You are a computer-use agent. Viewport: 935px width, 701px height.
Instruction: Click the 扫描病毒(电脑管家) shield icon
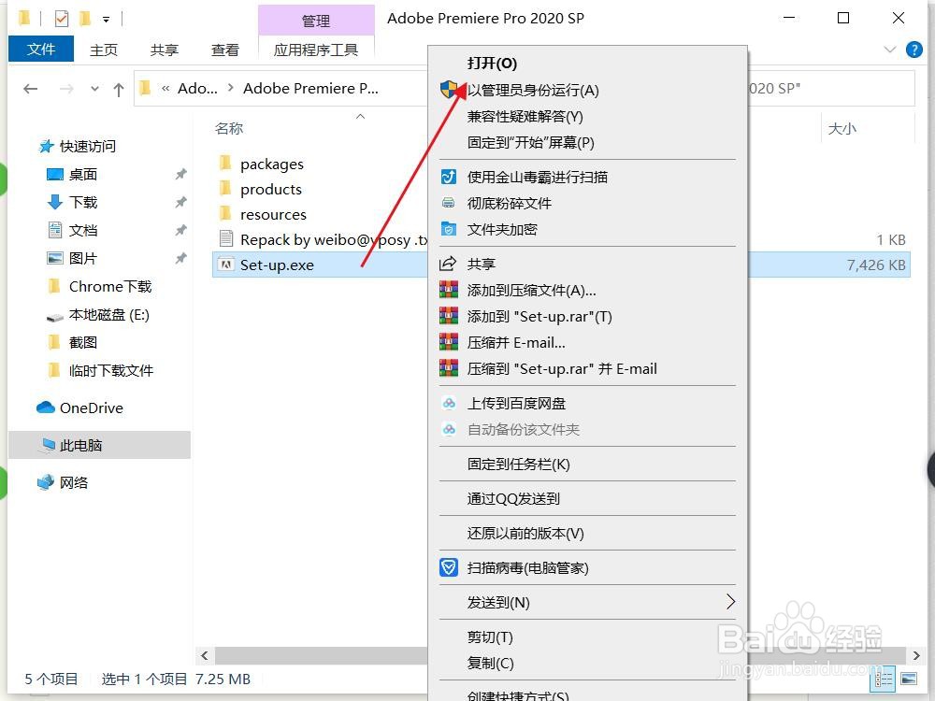pyautogui.click(x=451, y=567)
